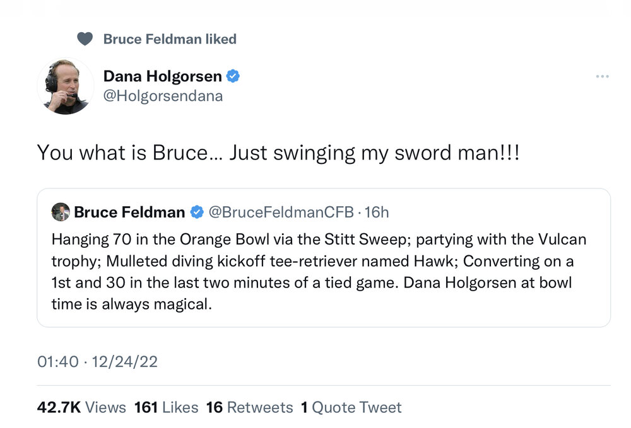Click the Bruce Feldman liked label
This screenshot has width=631, height=428.
tap(170, 39)
